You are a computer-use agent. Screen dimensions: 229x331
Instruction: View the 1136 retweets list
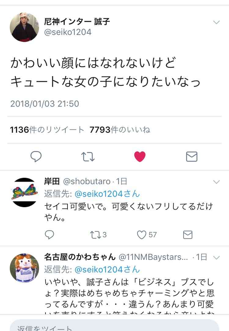[x=47, y=130]
